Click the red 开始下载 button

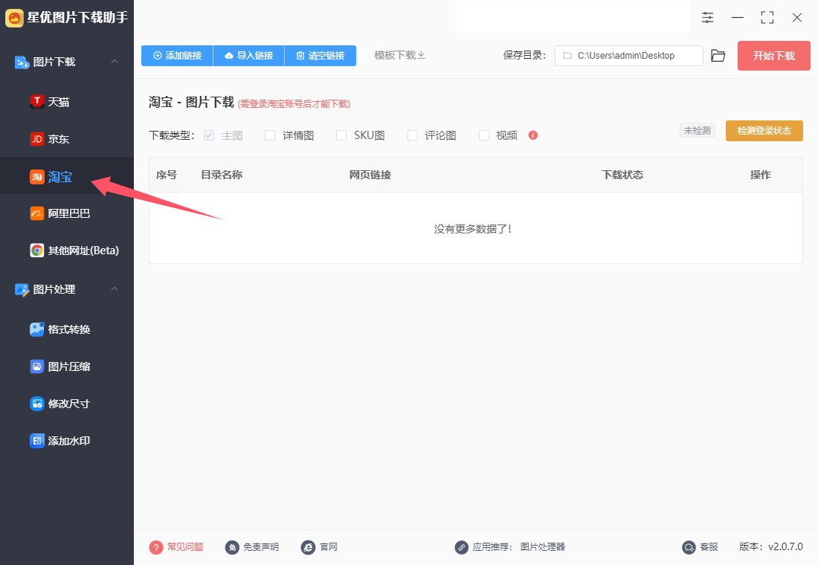[x=773, y=56]
